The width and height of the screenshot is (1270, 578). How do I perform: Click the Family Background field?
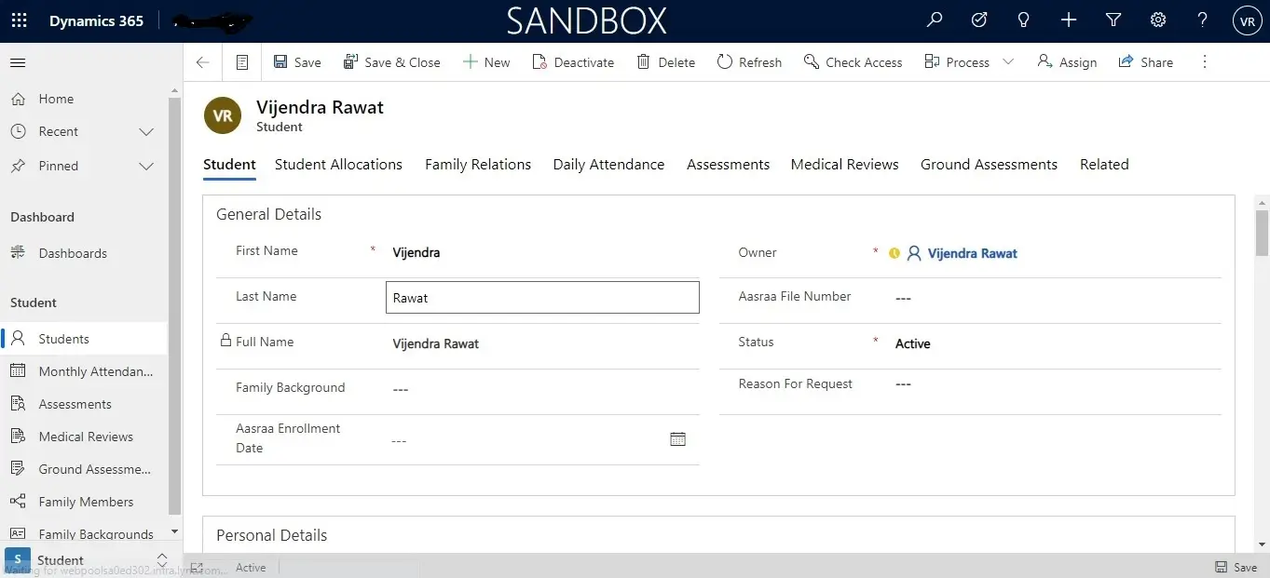click(542, 389)
